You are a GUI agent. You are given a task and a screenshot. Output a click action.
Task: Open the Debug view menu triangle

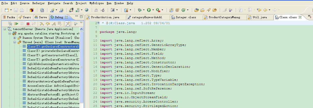pyautogui.click(x=81, y=23)
